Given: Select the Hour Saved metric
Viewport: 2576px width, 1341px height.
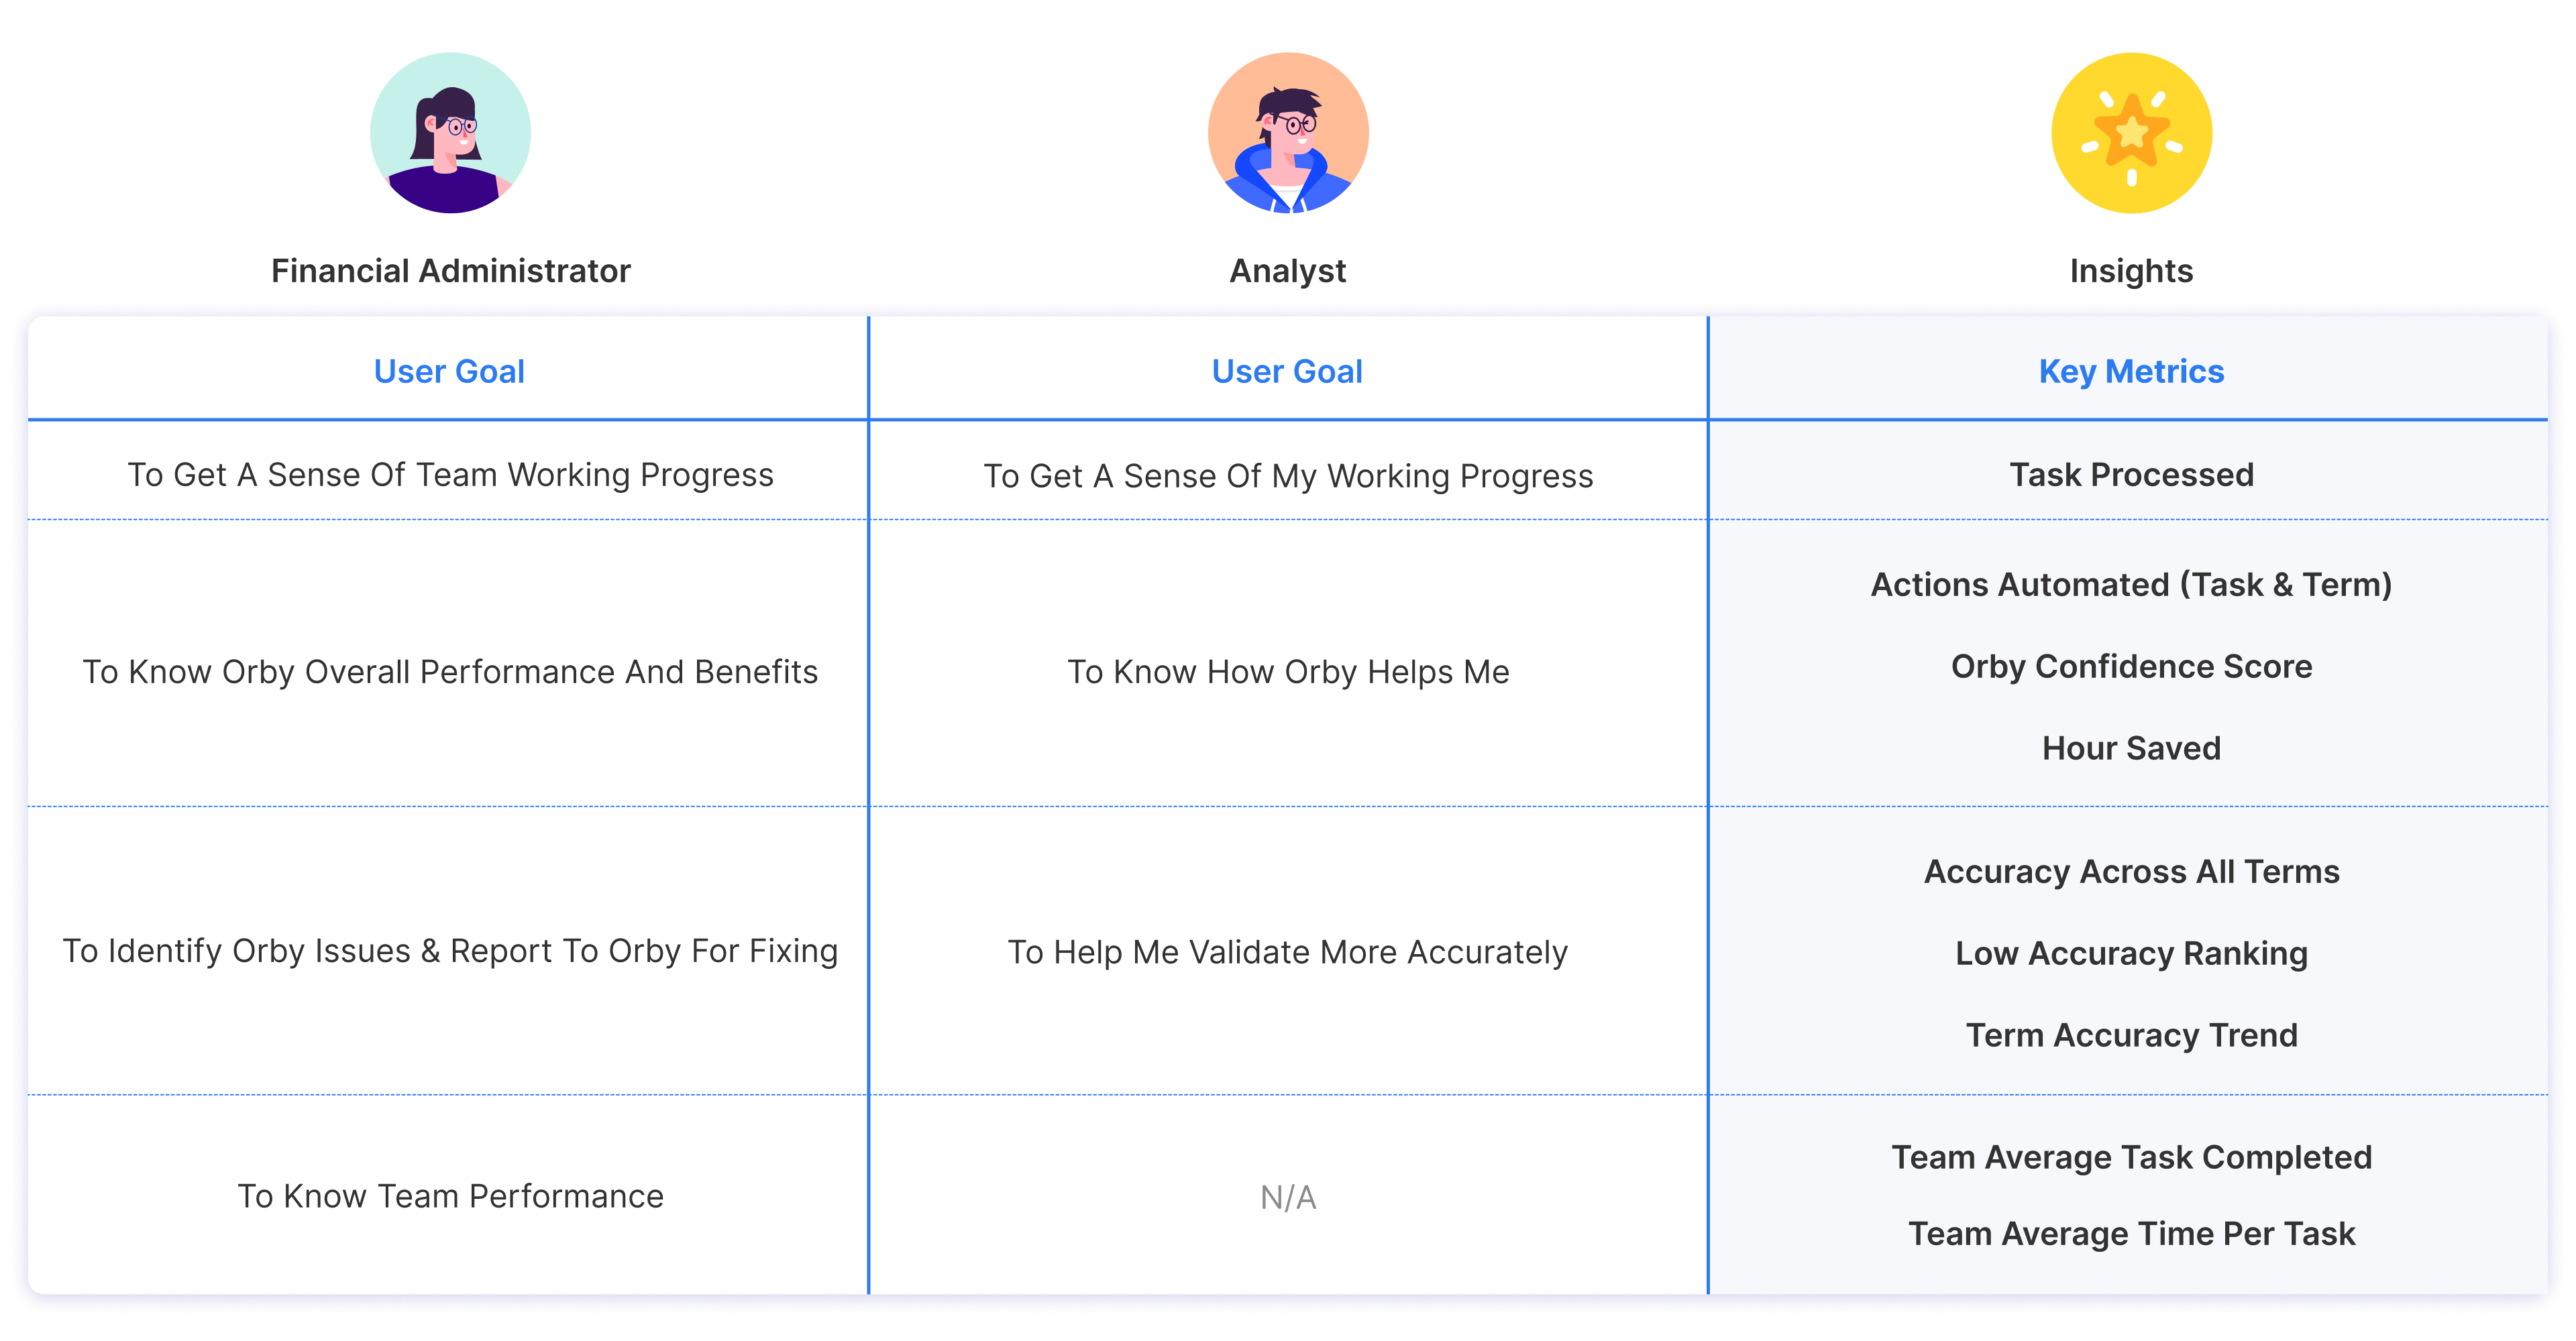Looking at the screenshot, I should coord(2131,748).
